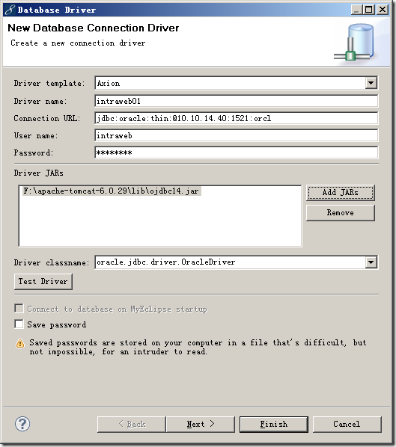This screenshot has height=447, width=396.
Task: Minimize the Database Driver window
Action: pyautogui.click(x=356, y=10)
